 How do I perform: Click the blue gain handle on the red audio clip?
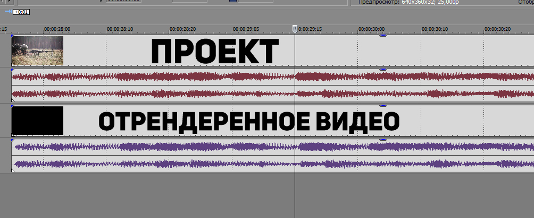pos(383,70)
